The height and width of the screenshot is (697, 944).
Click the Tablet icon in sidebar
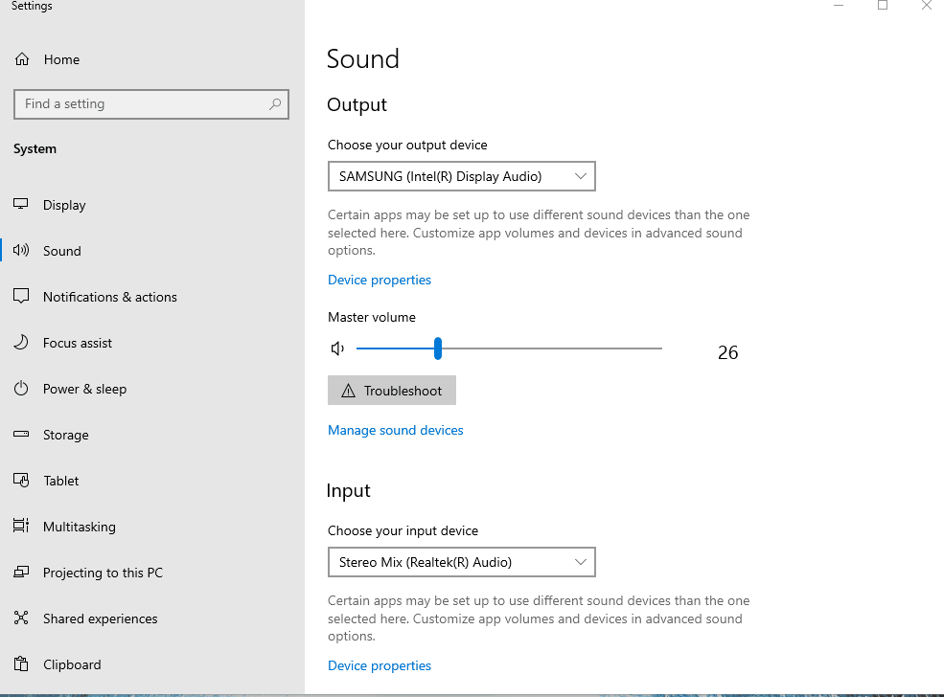21,480
